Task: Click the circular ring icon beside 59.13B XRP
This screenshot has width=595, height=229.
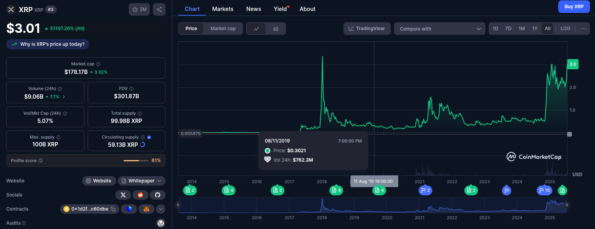Action: (x=142, y=144)
